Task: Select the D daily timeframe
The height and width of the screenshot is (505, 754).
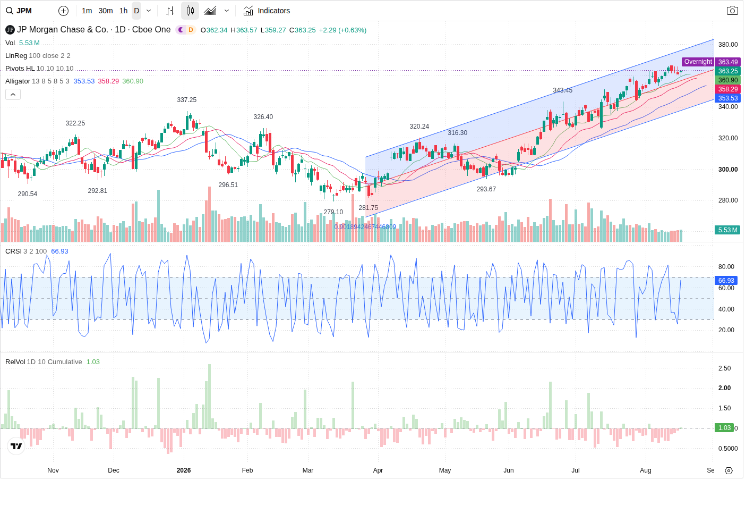Action: 136,11
